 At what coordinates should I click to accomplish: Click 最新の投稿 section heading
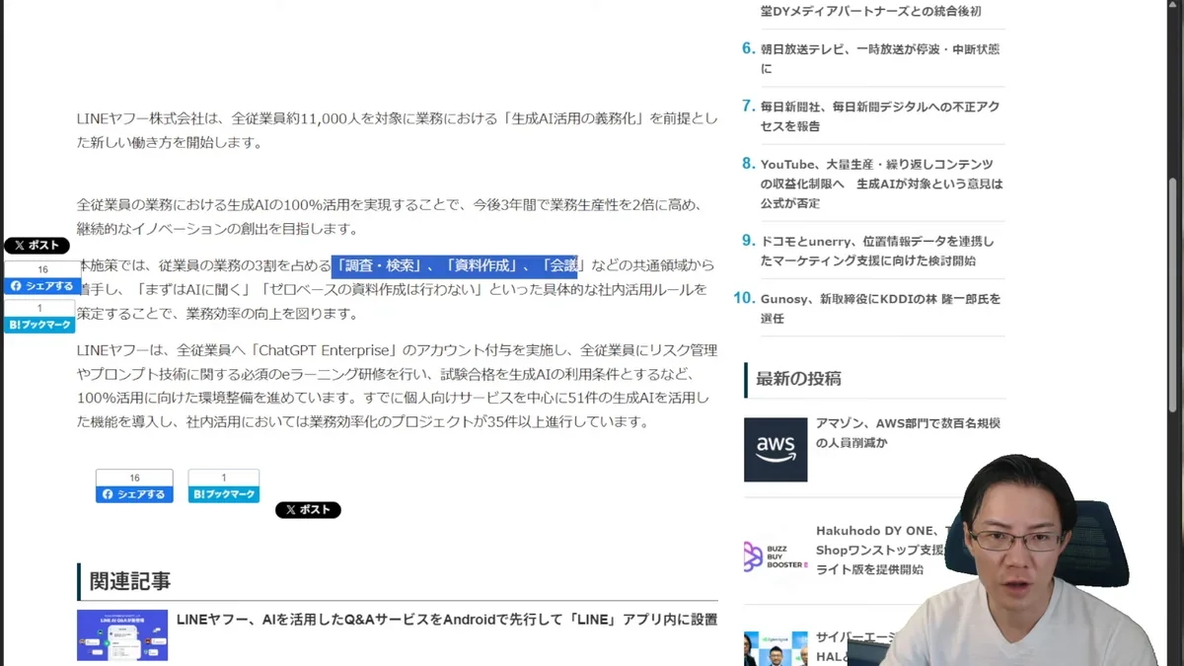click(798, 379)
